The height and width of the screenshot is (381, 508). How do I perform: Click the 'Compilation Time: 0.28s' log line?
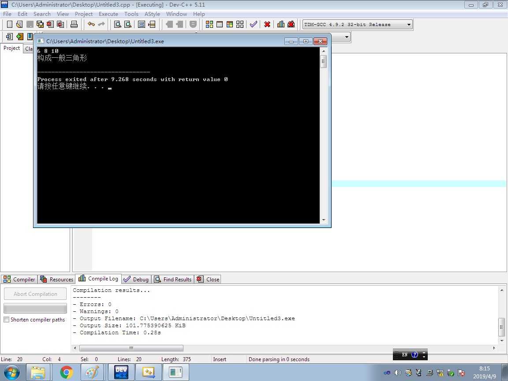pos(116,333)
